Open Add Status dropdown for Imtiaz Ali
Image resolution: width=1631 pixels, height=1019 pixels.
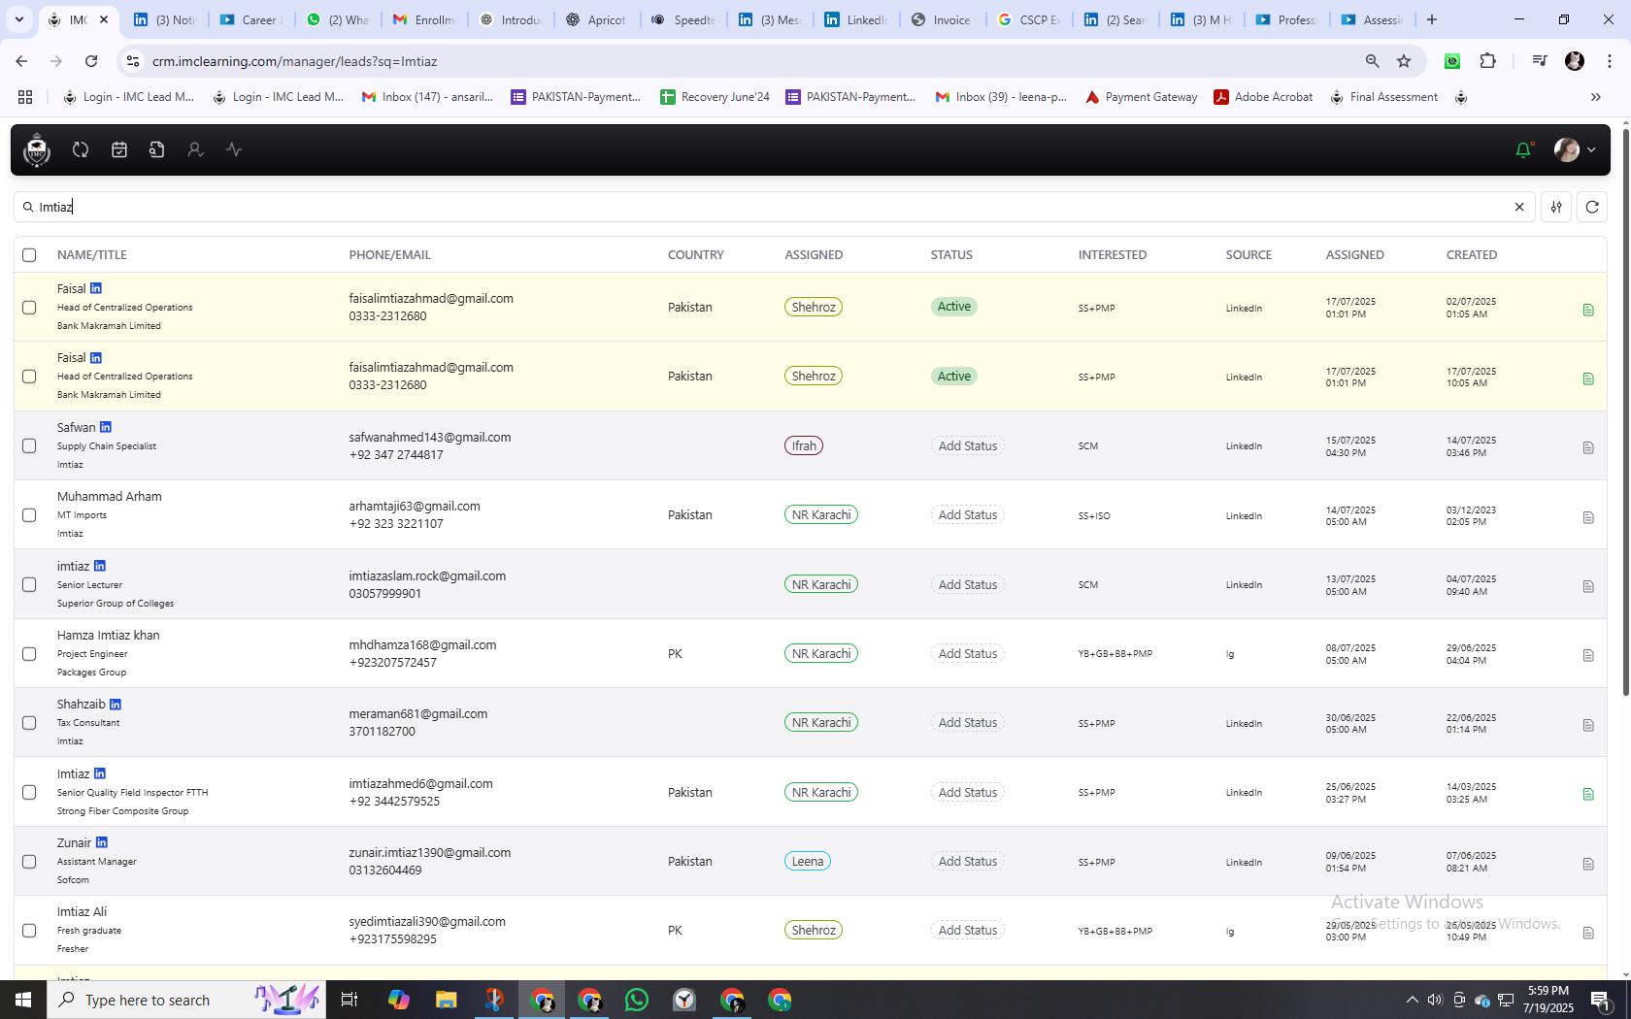click(x=967, y=930)
